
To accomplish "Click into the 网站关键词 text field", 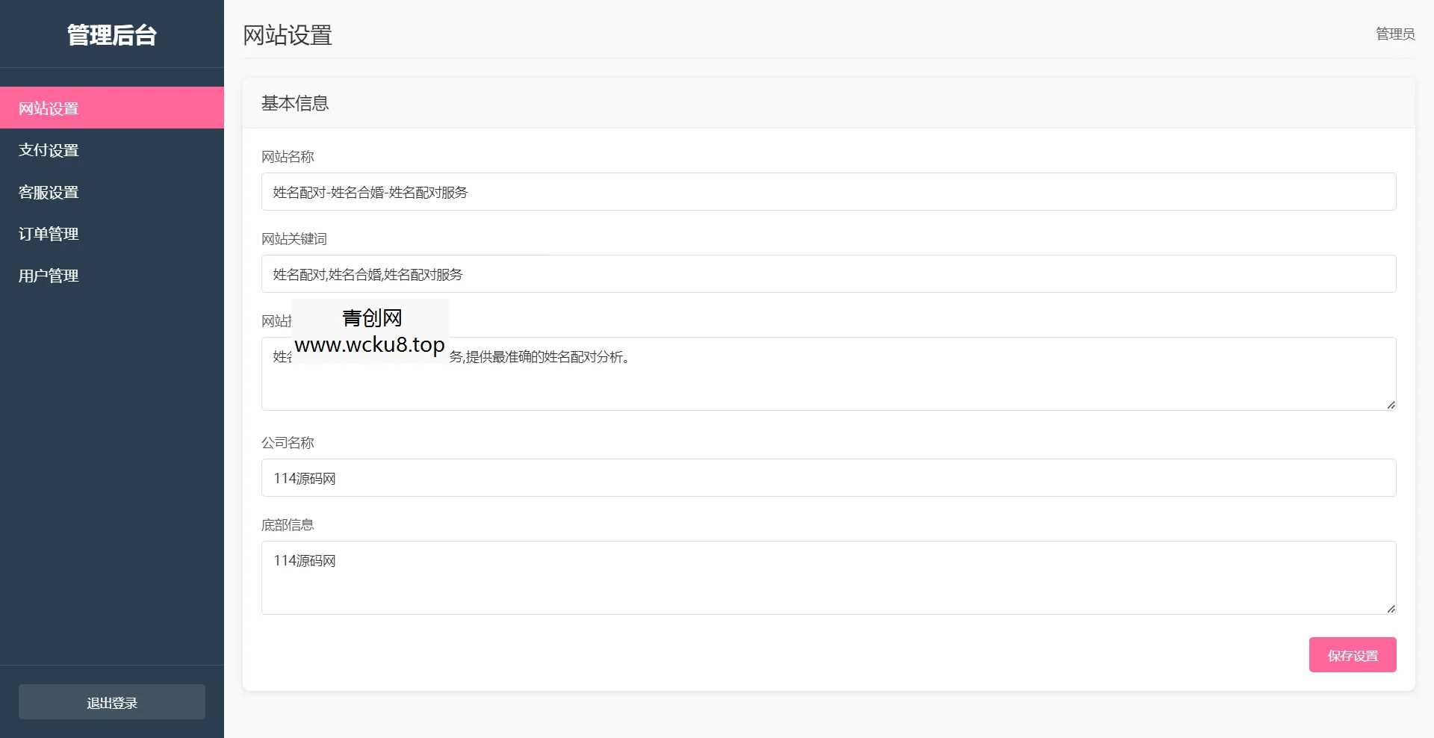I will [x=828, y=274].
